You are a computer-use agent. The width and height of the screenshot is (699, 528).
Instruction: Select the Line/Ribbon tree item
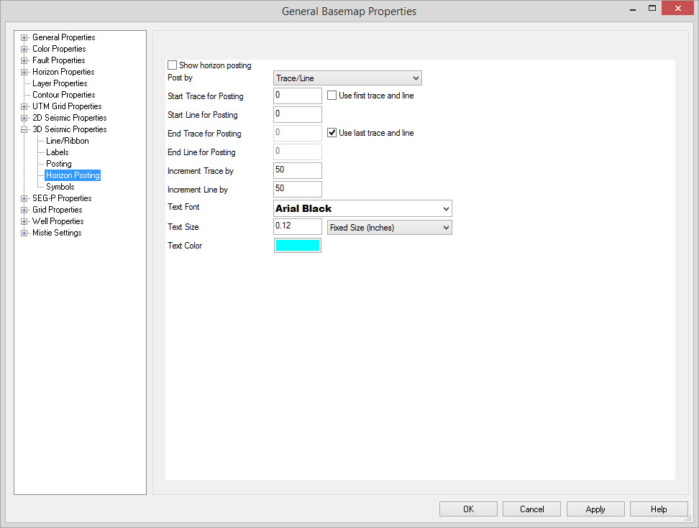[x=68, y=141]
